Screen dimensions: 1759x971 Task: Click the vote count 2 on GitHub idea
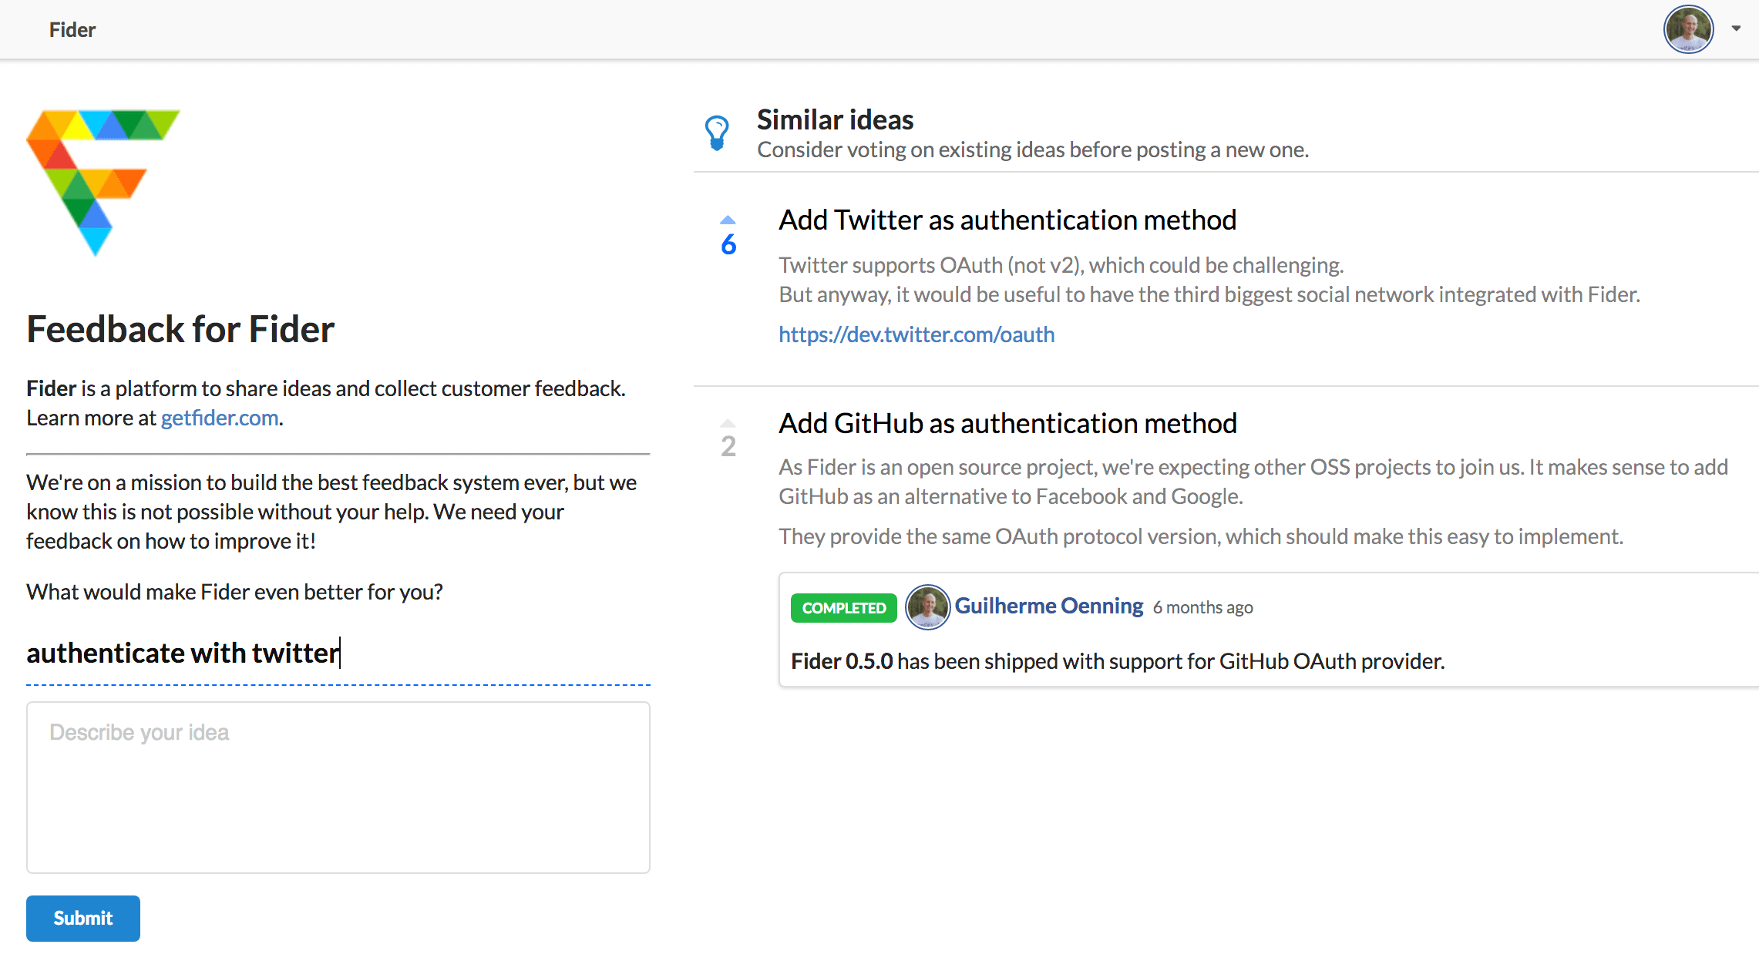pos(728,447)
